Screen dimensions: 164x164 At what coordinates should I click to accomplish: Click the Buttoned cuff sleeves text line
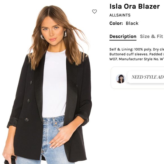pos(137,54)
